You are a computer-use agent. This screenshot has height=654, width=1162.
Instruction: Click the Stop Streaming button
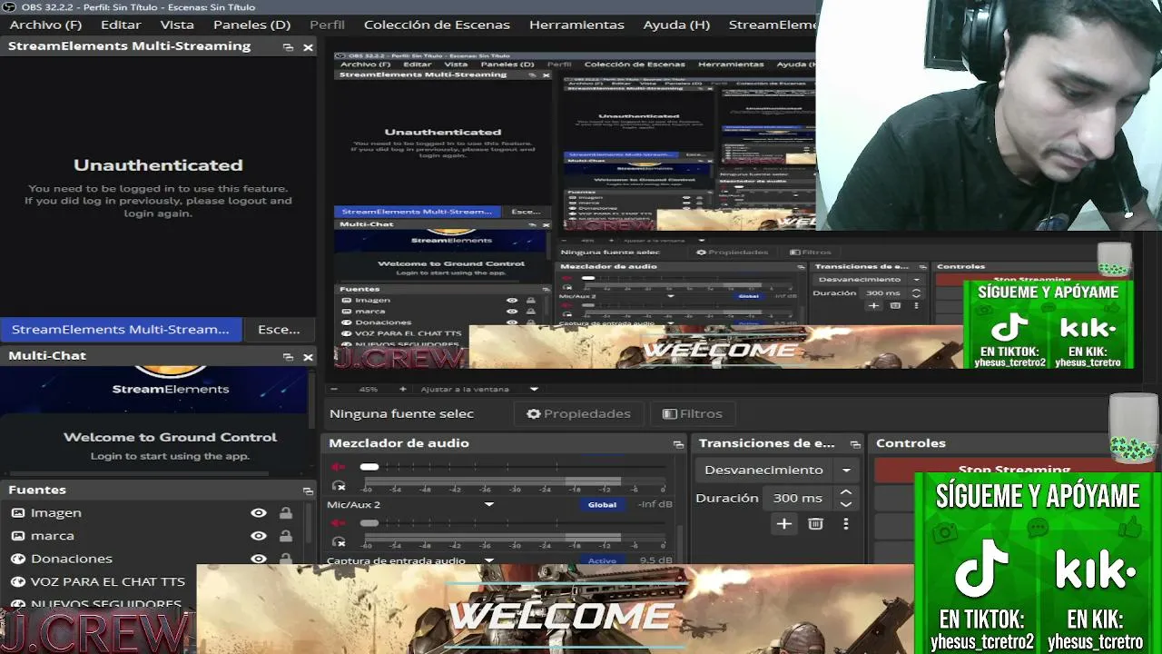coord(1014,470)
